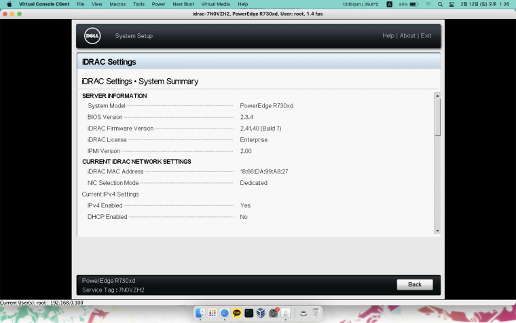The width and height of the screenshot is (516, 323).
Task: Click the scroll up arrow
Action: [x=437, y=96]
